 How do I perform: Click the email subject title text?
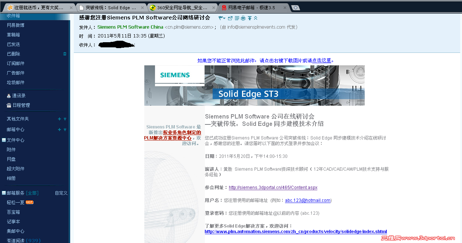point(145,18)
